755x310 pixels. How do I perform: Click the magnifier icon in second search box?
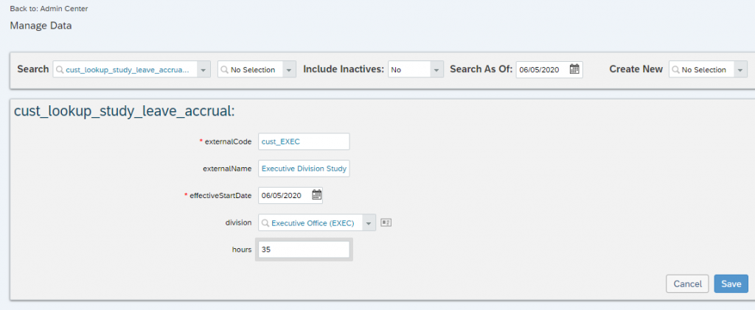click(224, 70)
